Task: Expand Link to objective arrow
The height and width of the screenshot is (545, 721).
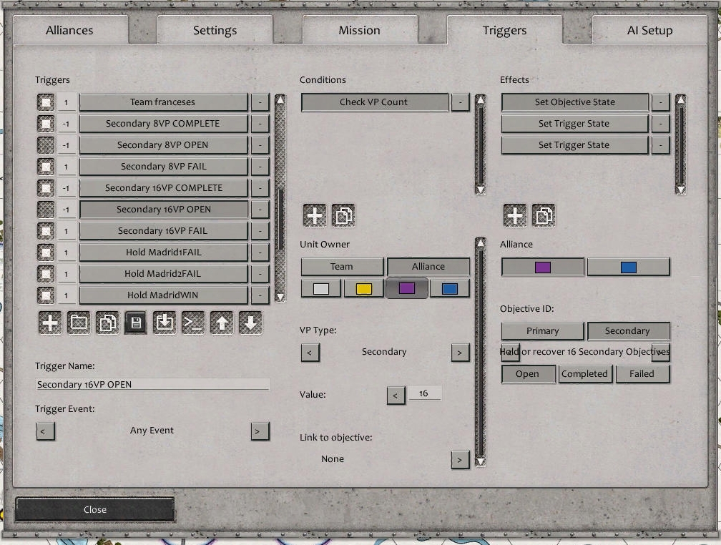Action: click(461, 460)
